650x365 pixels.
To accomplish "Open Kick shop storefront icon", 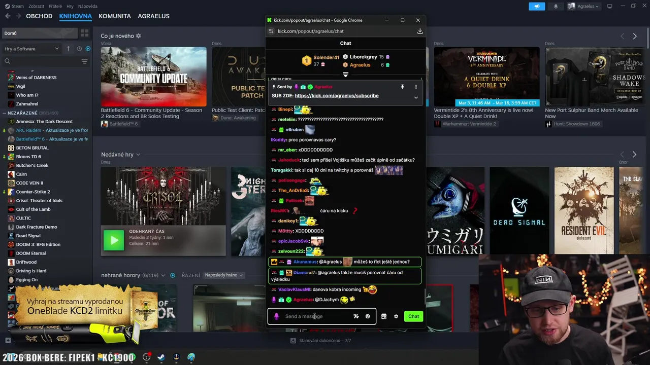I will tap(384, 316).
